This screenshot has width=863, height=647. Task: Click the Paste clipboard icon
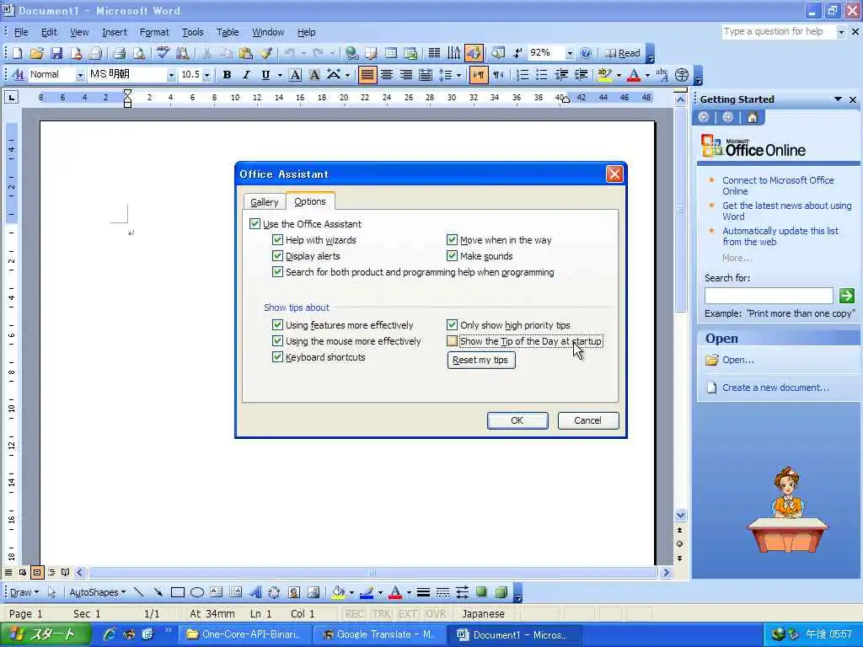pos(246,53)
